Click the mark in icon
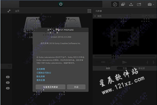The width and height of the screenshot is (157, 105). (147, 62)
